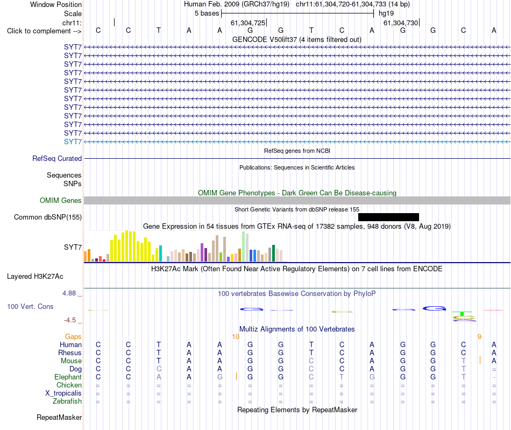
Task: Select the tallest light-green bar in the GTEx chart
Action: [x=244, y=246]
